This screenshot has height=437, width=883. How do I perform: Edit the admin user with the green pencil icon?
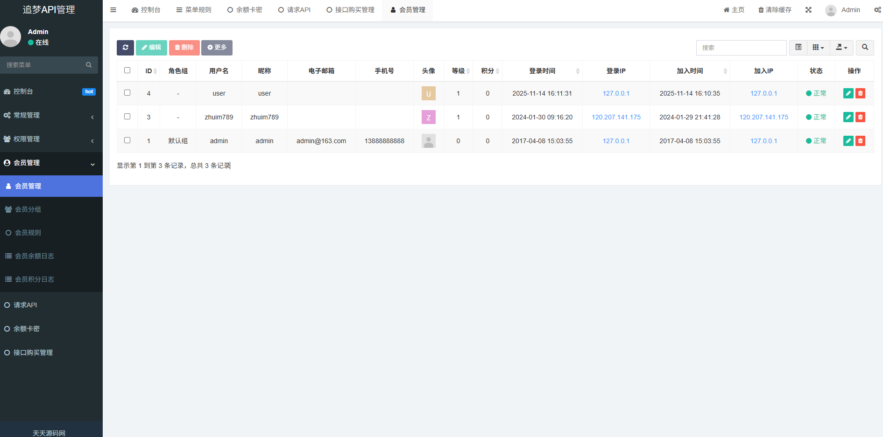[848, 140]
